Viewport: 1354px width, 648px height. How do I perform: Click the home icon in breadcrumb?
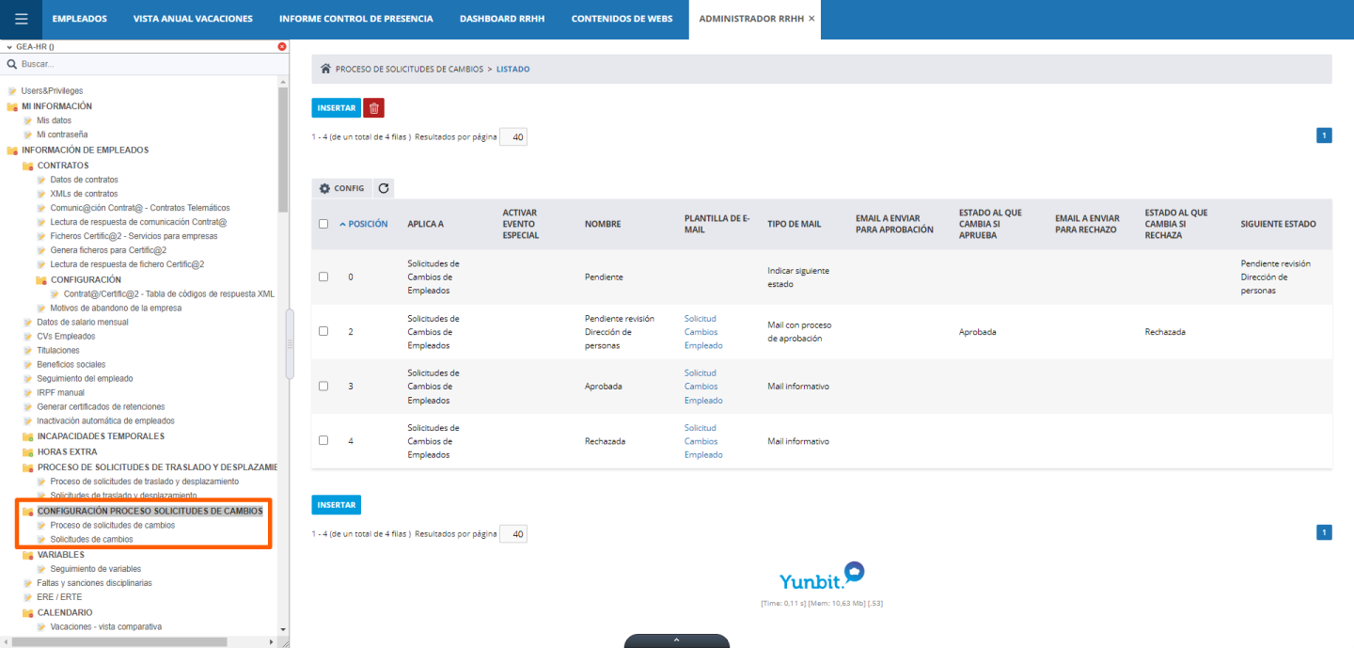[x=325, y=69]
